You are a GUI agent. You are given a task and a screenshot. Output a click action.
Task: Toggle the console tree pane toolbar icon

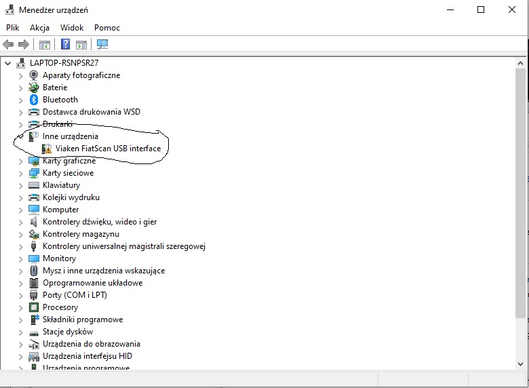point(45,45)
